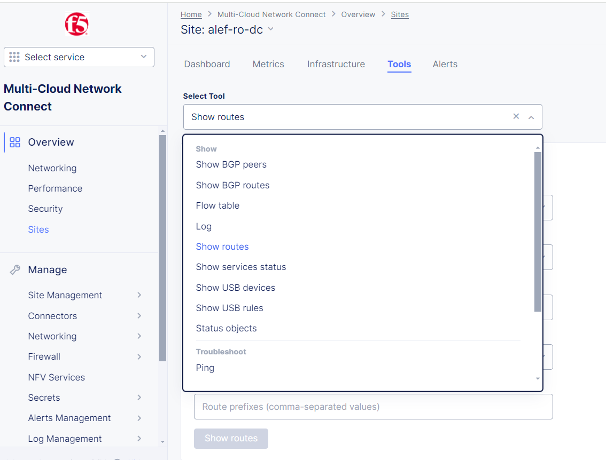Open Security in sidebar
This screenshot has height=460, width=606.
[45, 209]
